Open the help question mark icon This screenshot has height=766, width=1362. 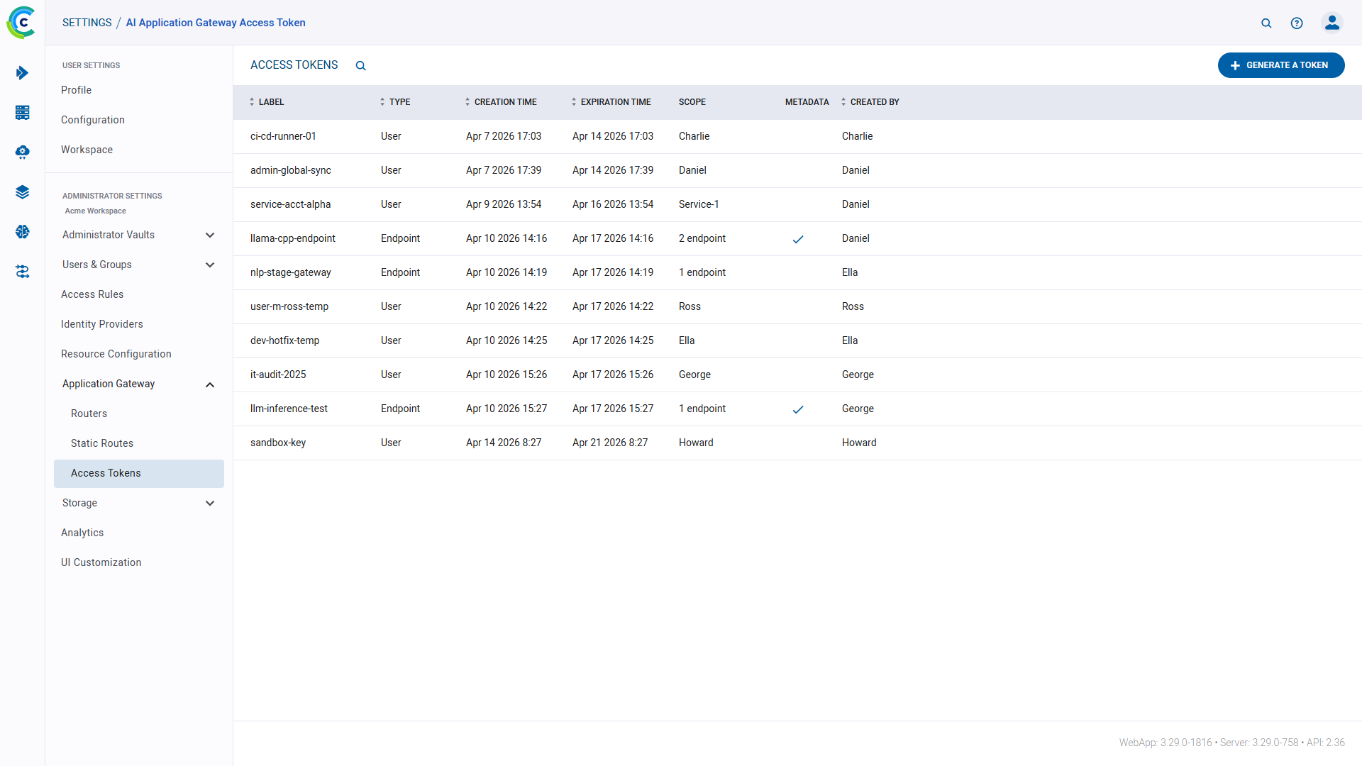click(1297, 23)
